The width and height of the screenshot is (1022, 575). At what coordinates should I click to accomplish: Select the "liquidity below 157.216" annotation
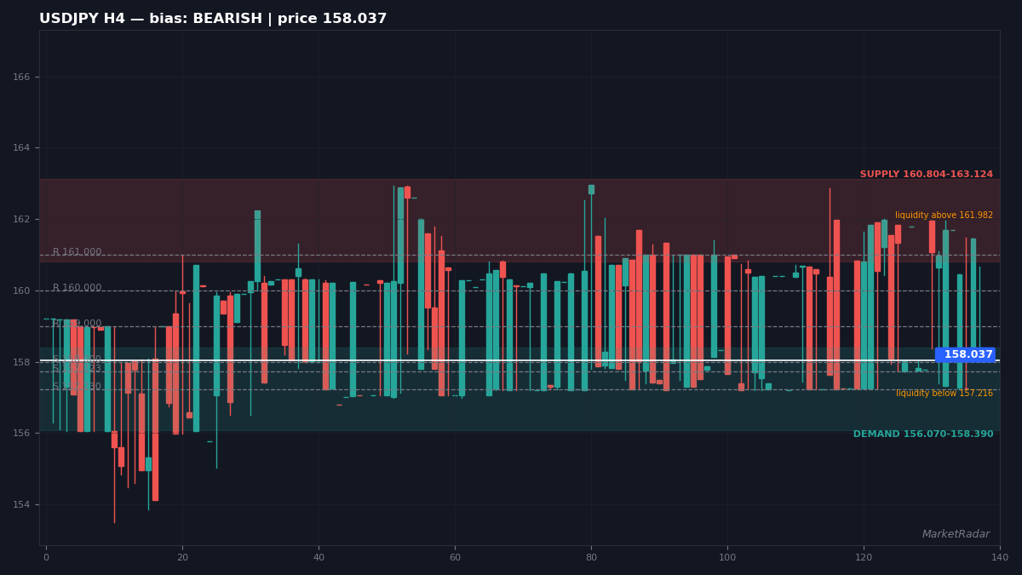coord(944,394)
